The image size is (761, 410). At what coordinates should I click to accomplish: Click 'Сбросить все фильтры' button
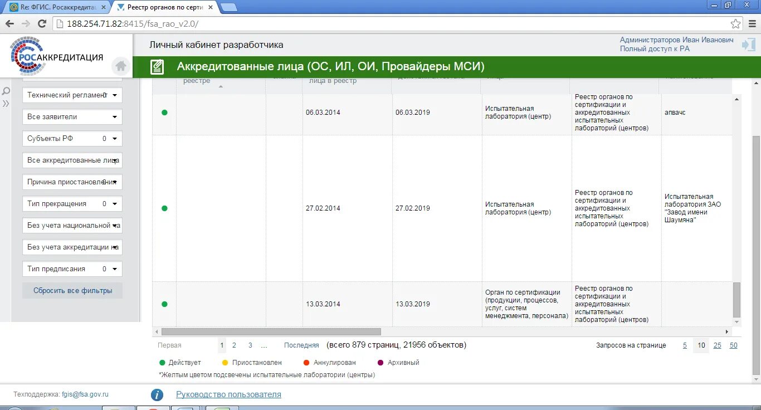(72, 291)
